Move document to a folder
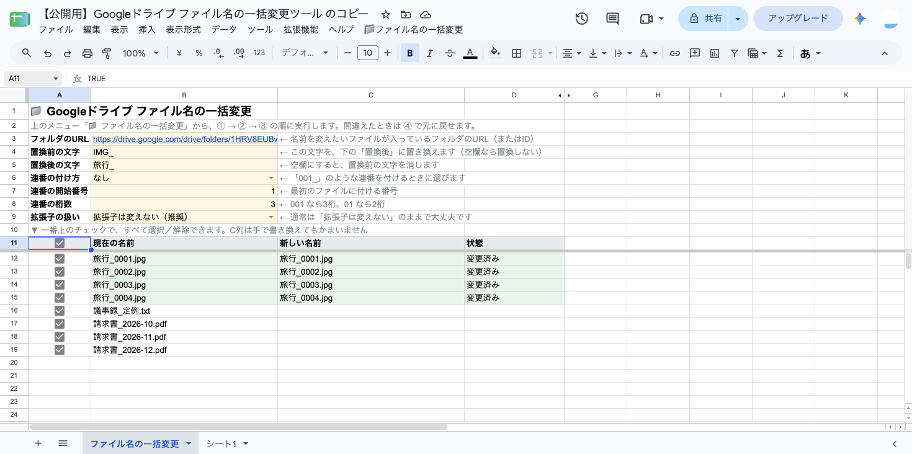912x454 pixels. coord(406,14)
